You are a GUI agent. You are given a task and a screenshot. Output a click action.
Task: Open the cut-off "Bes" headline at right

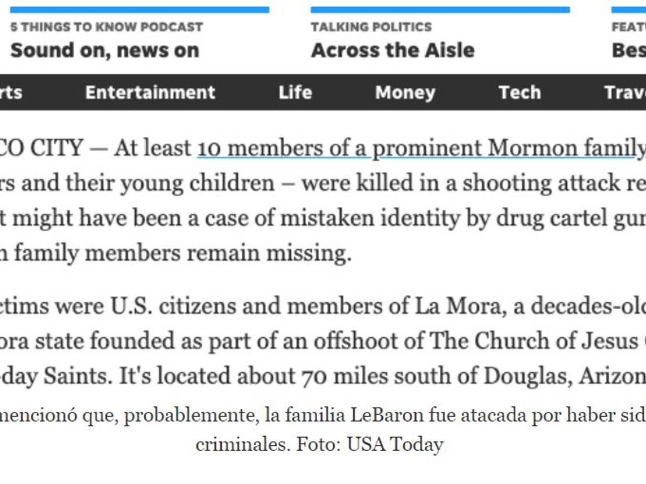tap(629, 51)
